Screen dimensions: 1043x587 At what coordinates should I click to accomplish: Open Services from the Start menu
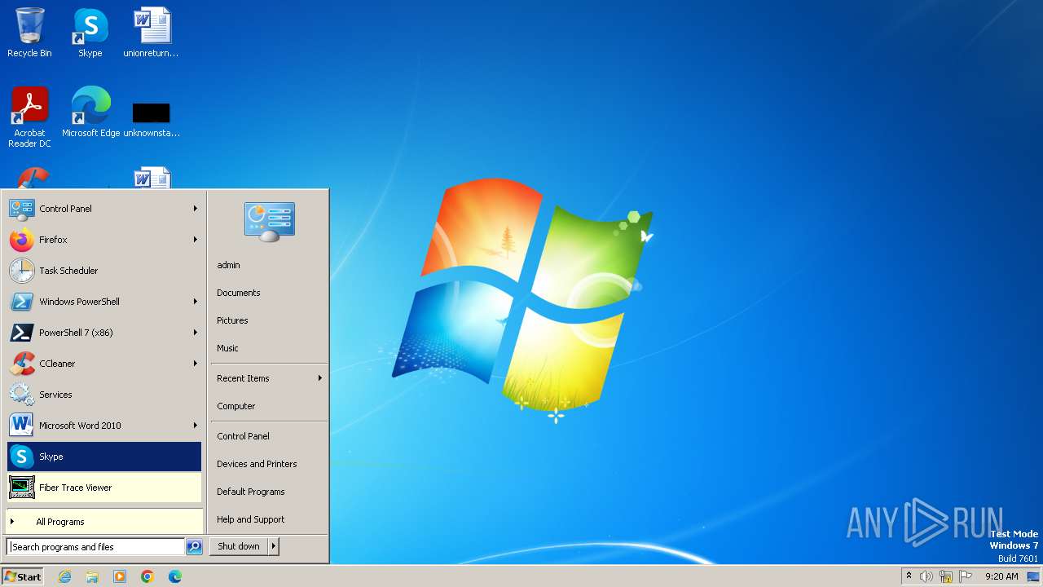(103, 395)
